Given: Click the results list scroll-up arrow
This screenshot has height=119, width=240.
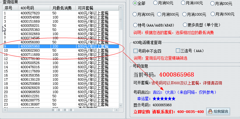Looking at the screenshot, I should [x=120, y=8].
